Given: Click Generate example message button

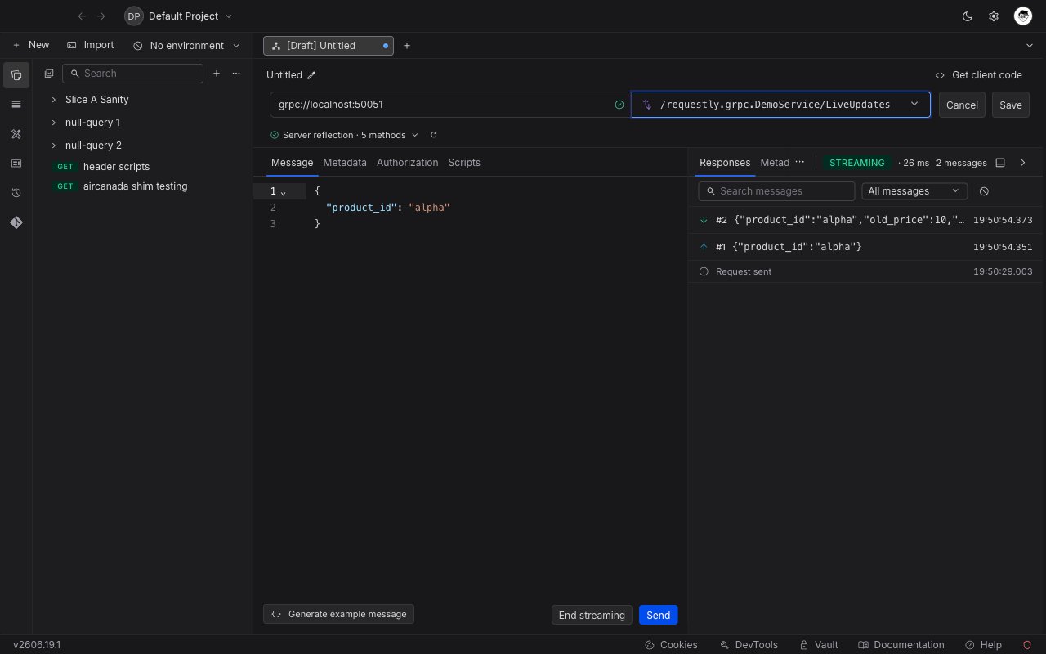Looking at the screenshot, I should (338, 614).
